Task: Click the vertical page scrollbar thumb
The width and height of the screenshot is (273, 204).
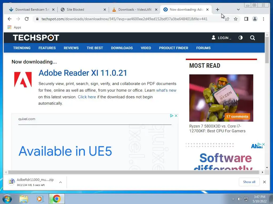Action: pyautogui.click(x=267, y=50)
